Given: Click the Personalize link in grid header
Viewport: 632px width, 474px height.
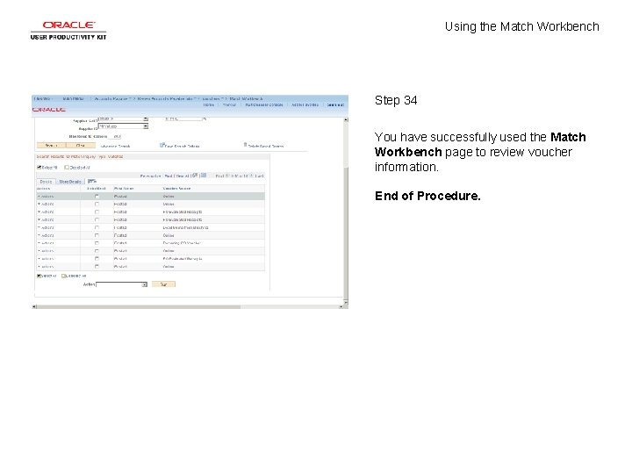Looking at the screenshot, I should pyautogui.click(x=150, y=176).
